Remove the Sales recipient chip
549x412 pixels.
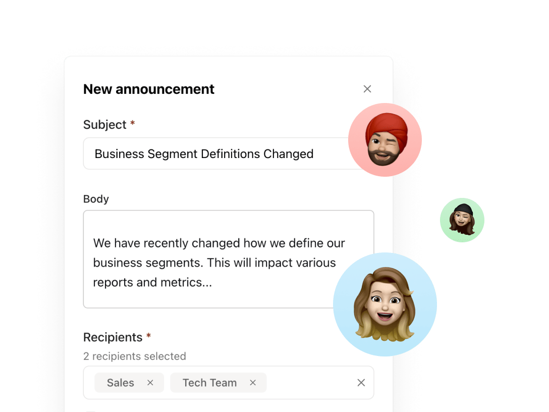150,383
